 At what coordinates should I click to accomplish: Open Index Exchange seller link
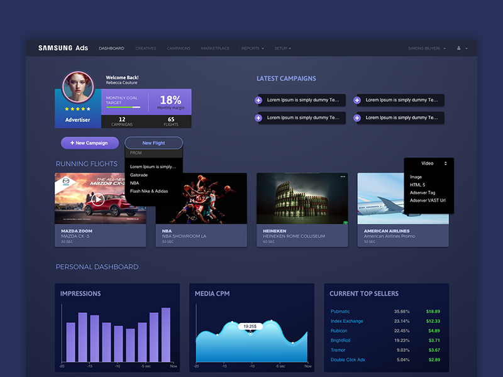coord(347,321)
